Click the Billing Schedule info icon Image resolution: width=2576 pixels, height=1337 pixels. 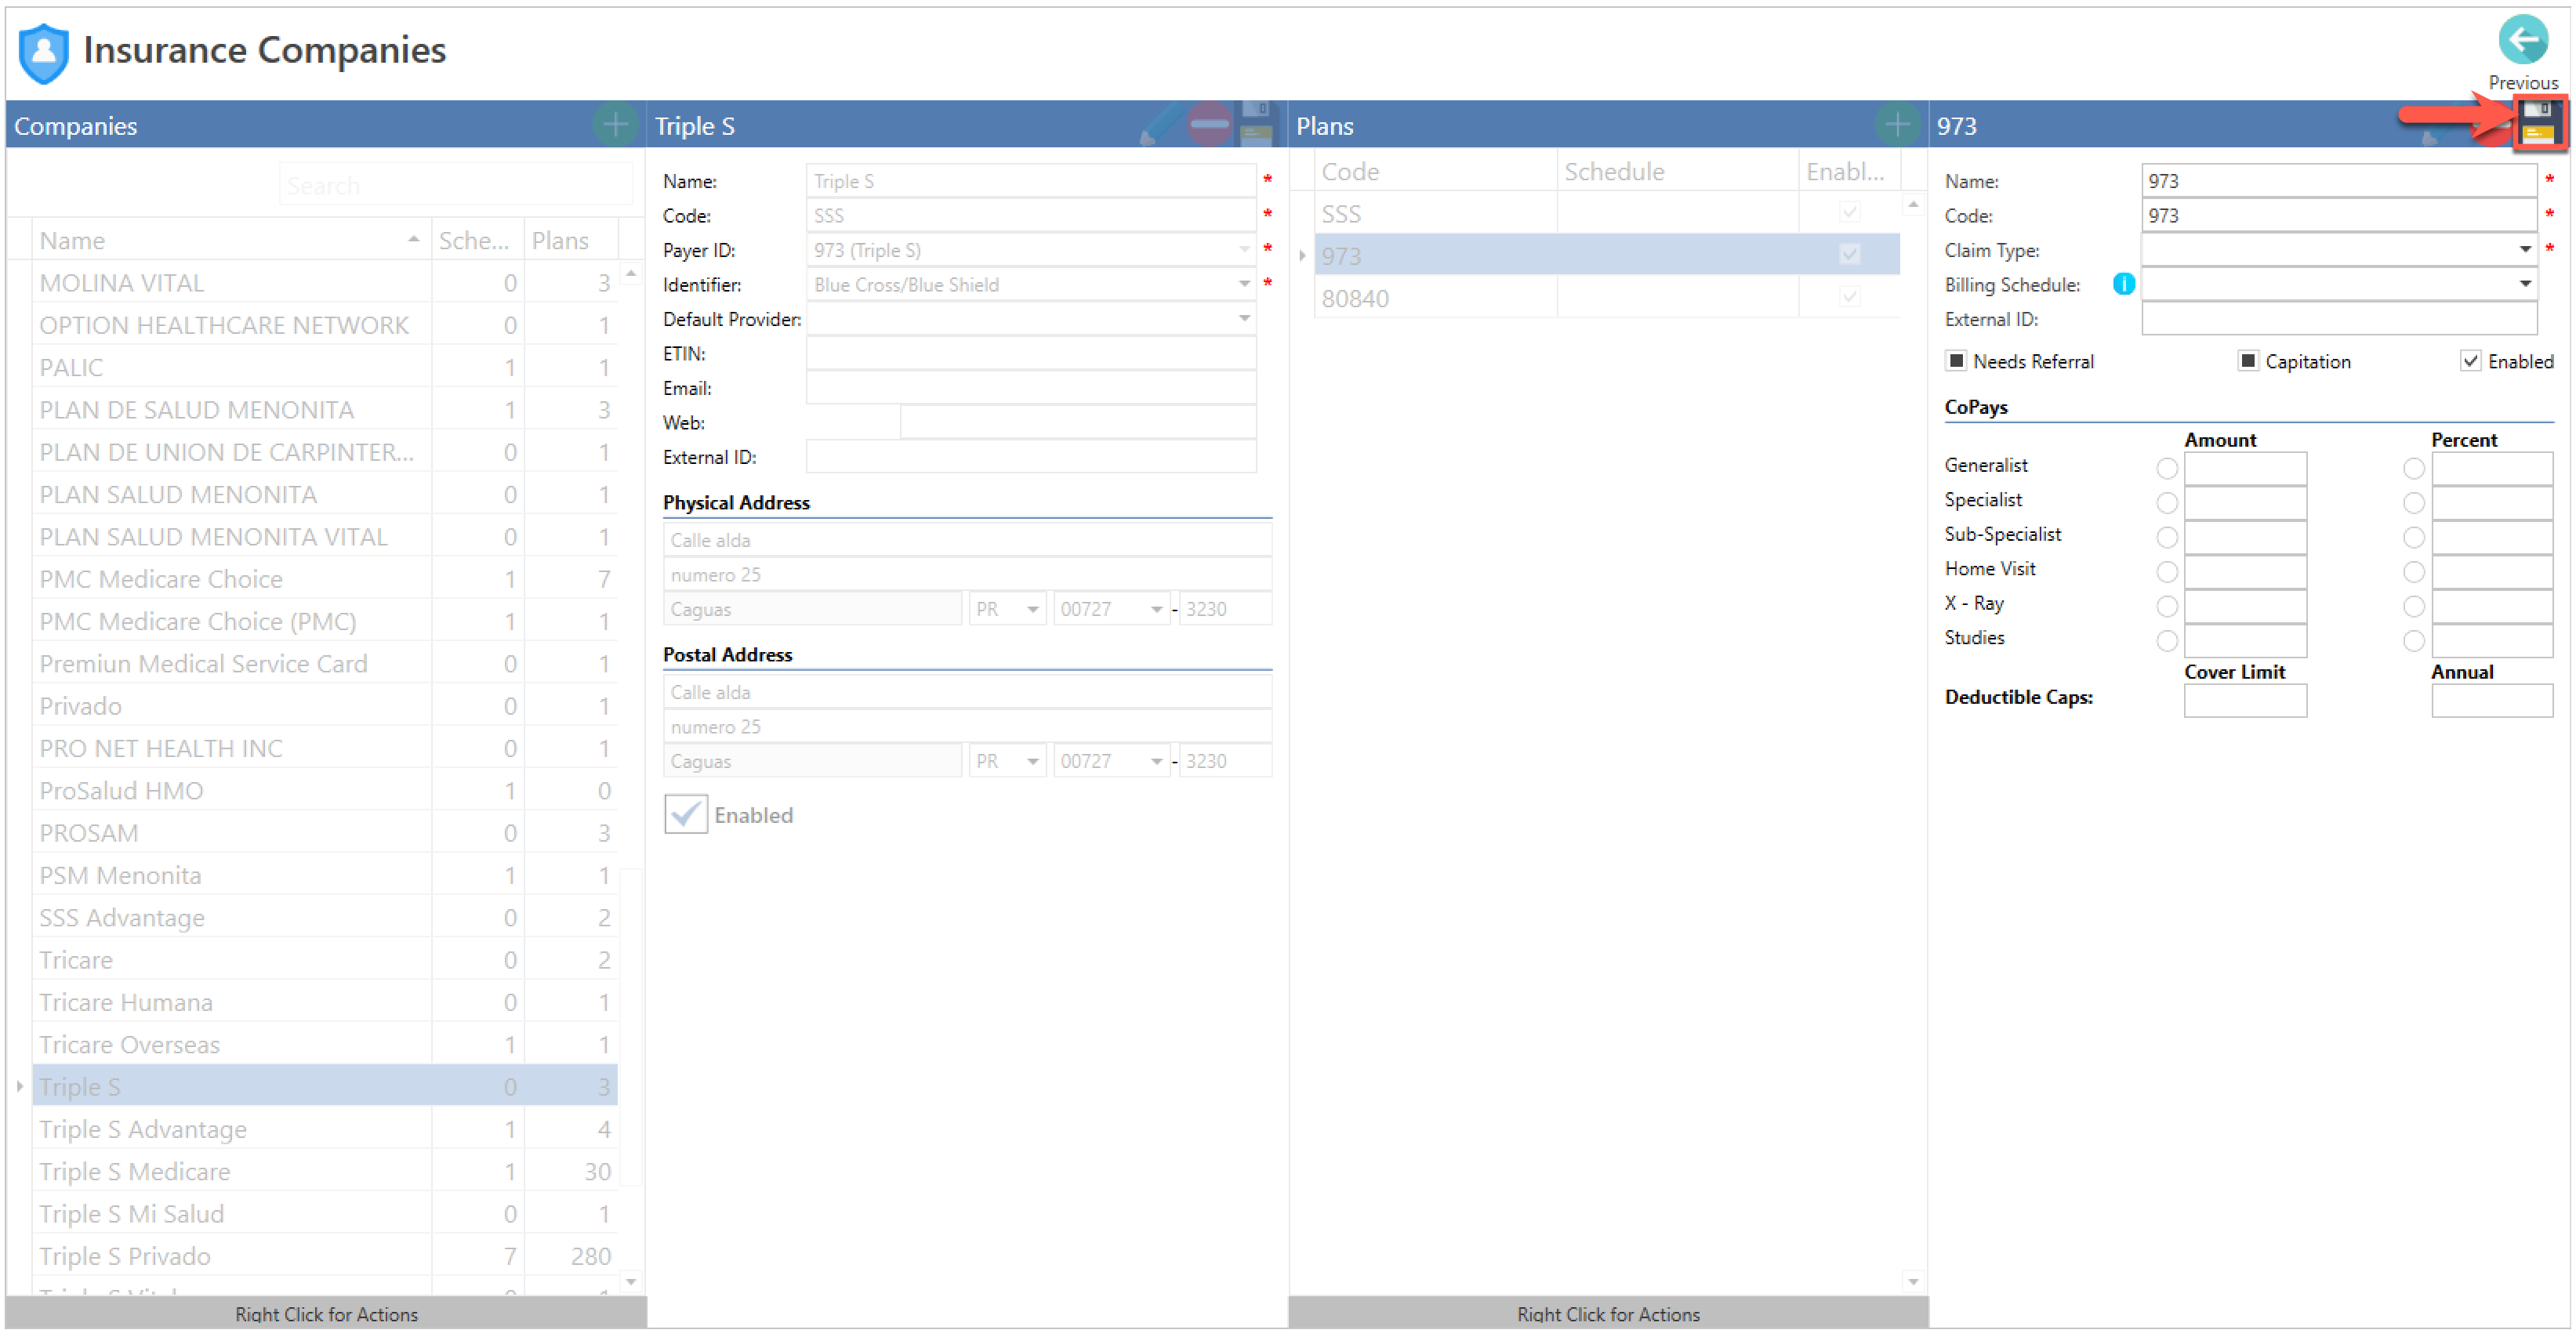[x=2124, y=285]
